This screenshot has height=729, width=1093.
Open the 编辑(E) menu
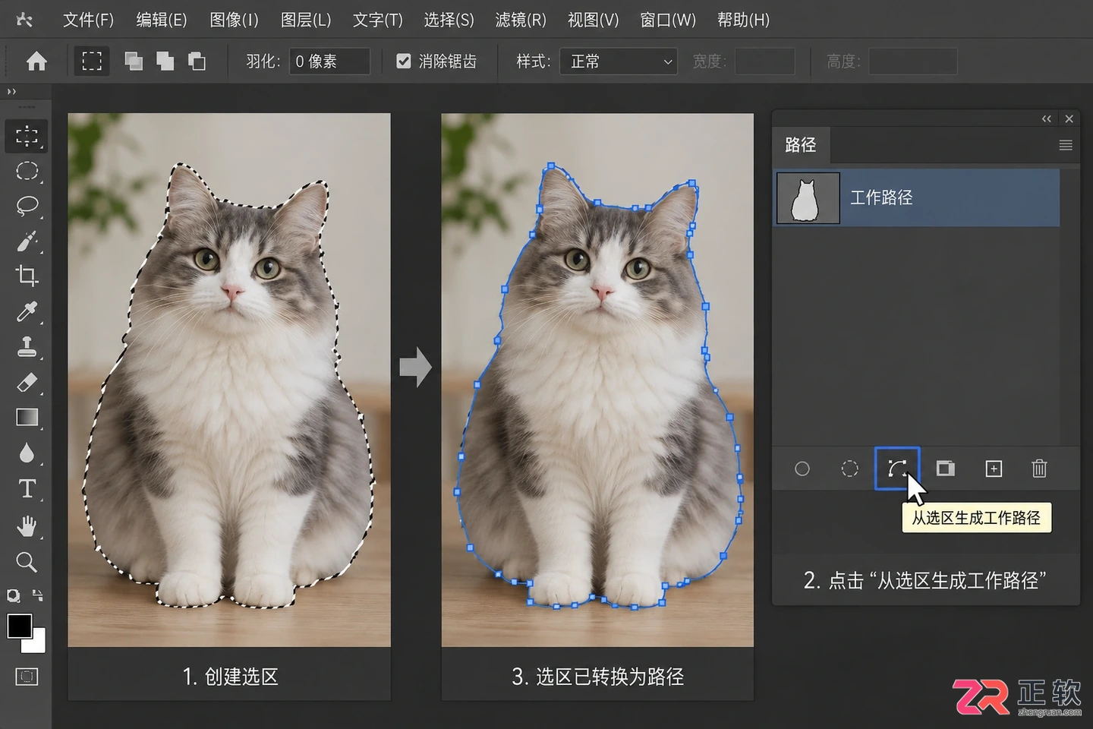[x=162, y=20]
